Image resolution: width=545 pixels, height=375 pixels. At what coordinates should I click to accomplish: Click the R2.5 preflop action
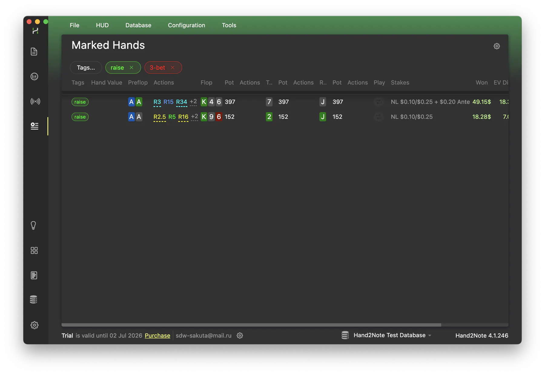point(160,117)
